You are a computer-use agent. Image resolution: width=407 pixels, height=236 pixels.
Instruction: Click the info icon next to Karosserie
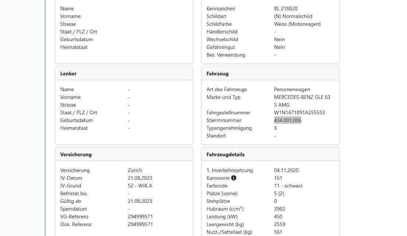coord(234,178)
